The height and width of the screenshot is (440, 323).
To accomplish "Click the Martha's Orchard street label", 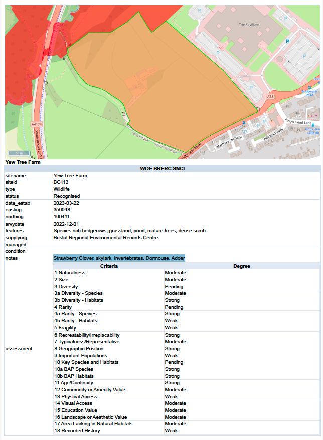I will 229,142.
